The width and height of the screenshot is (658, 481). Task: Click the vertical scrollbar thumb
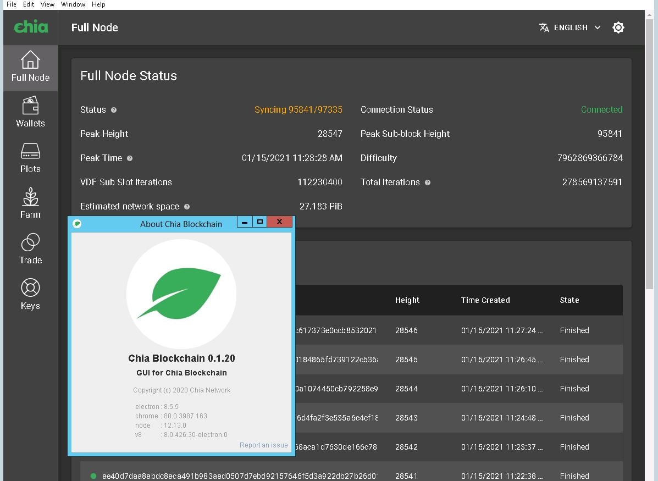click(x=649, y=153)
